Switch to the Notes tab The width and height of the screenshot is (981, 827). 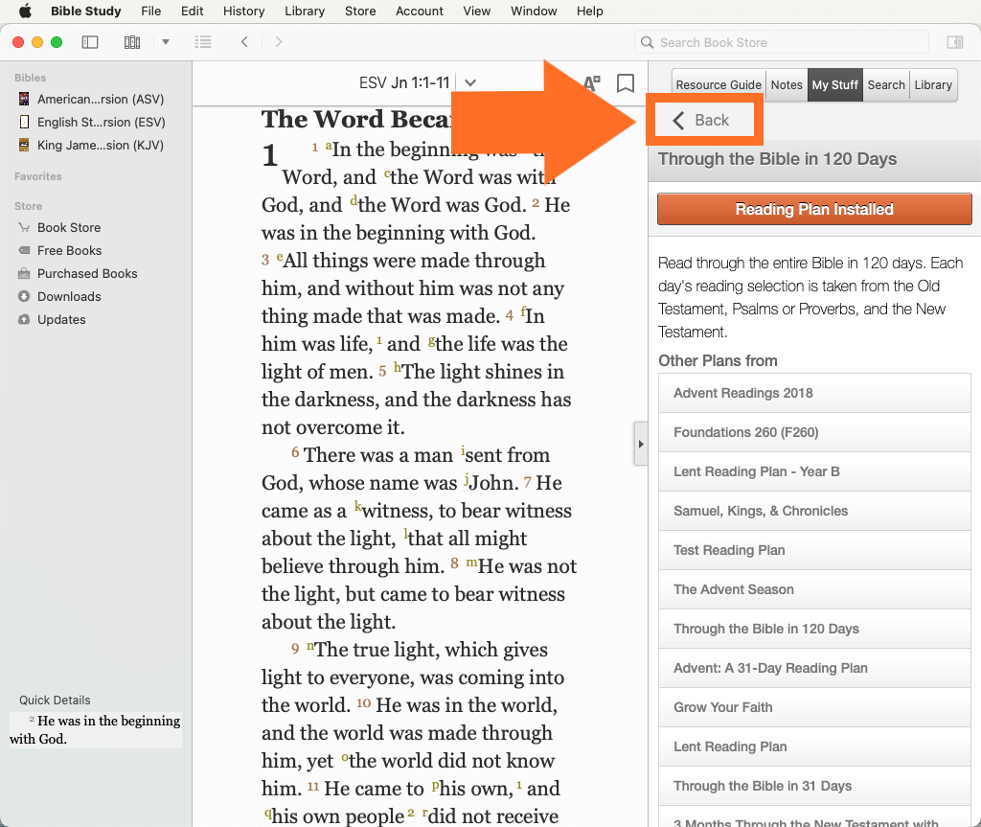coord(787,85)
